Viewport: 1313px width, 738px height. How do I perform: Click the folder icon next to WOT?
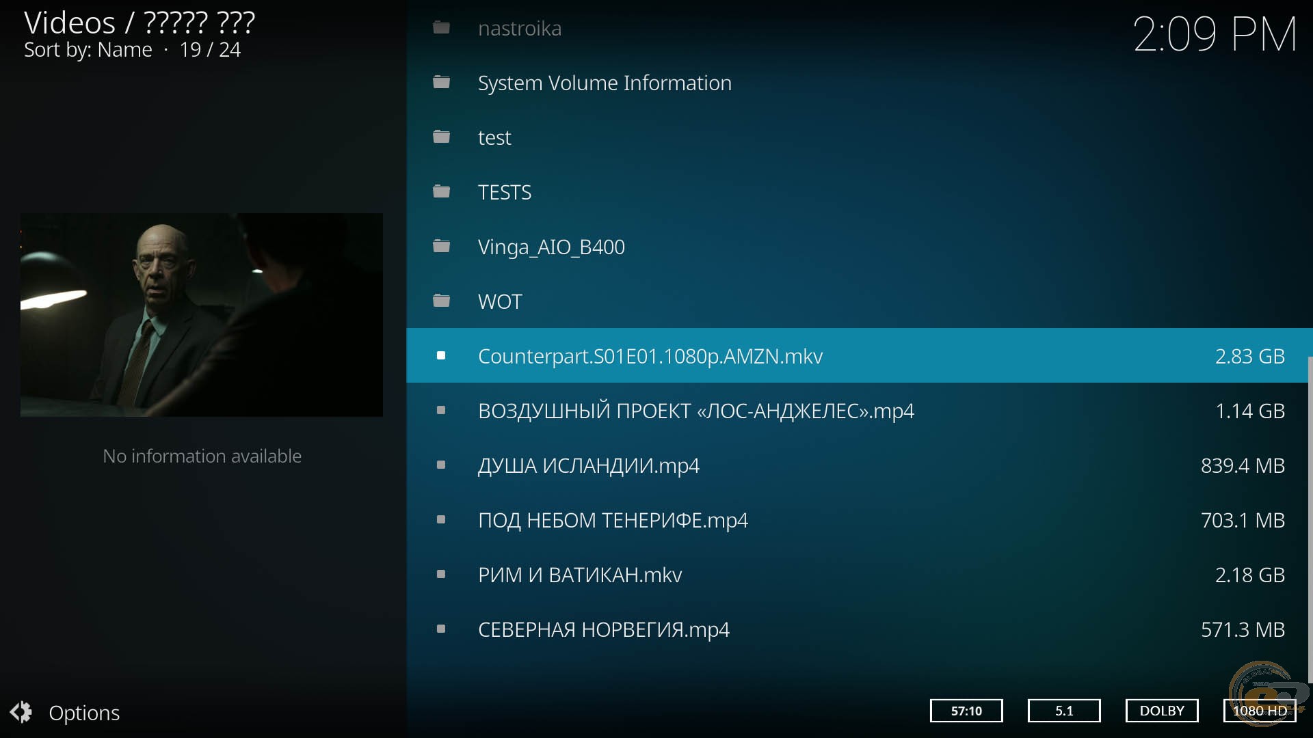(442, 301)
